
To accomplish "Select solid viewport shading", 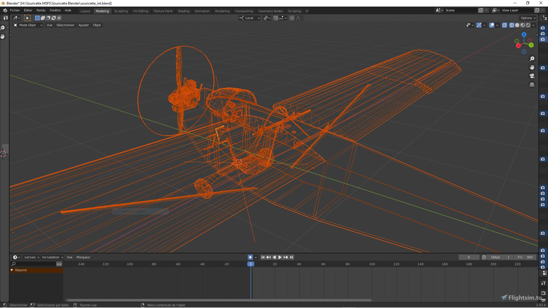I will (517, 25).
